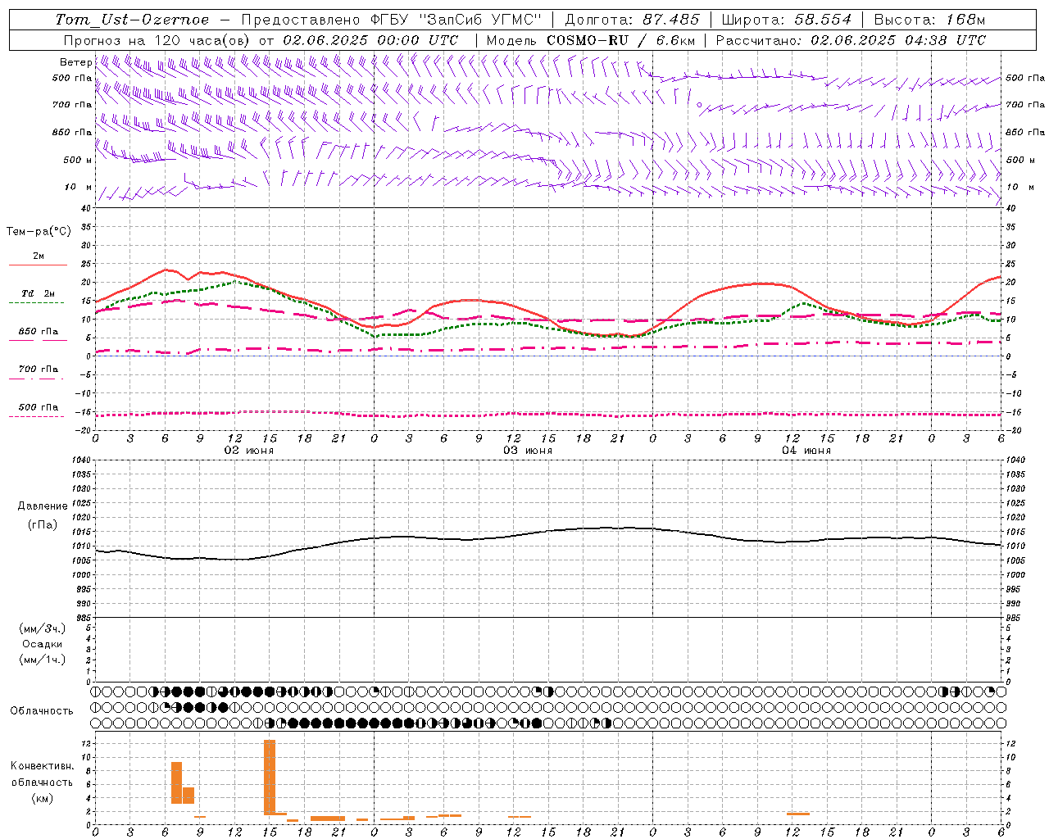The width and height of the screenshot is (1049, 839).
Task: Click the 500 гПа temperature legend entry
Action: tap(39, 410)
